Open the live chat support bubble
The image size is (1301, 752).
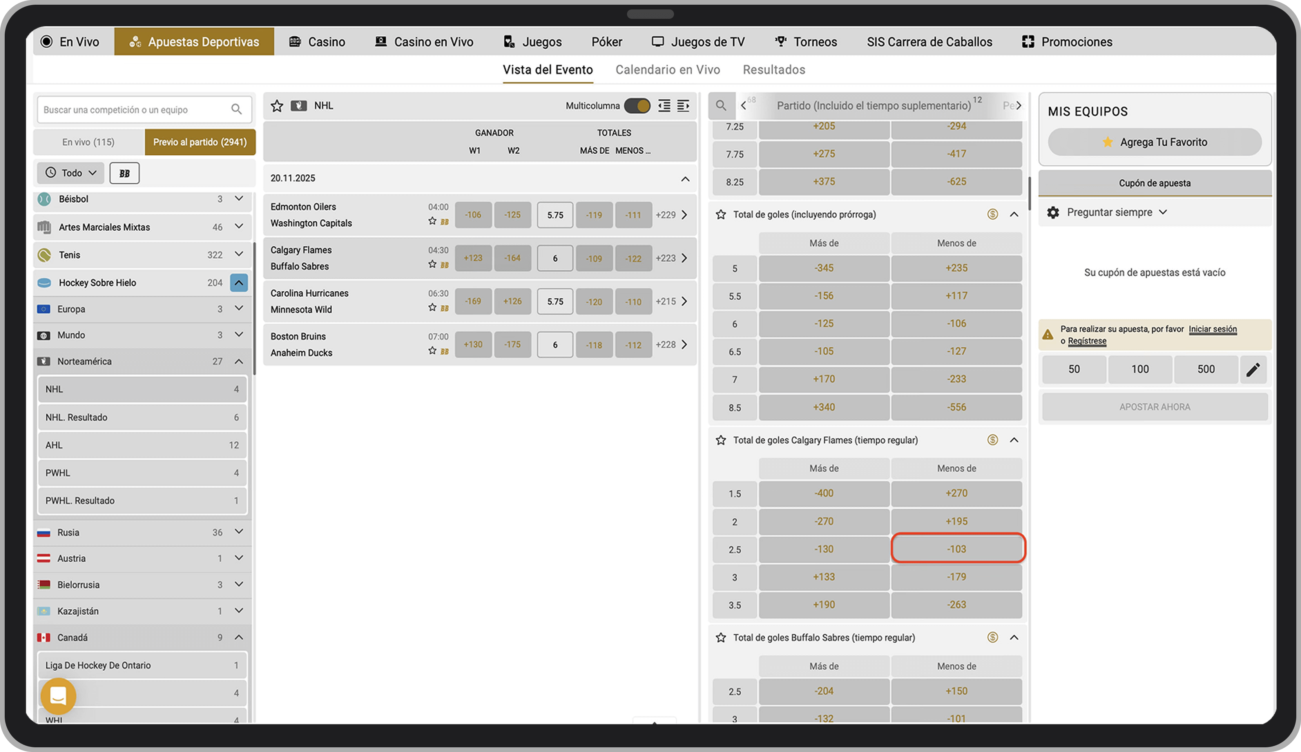[x=58, y=696]
